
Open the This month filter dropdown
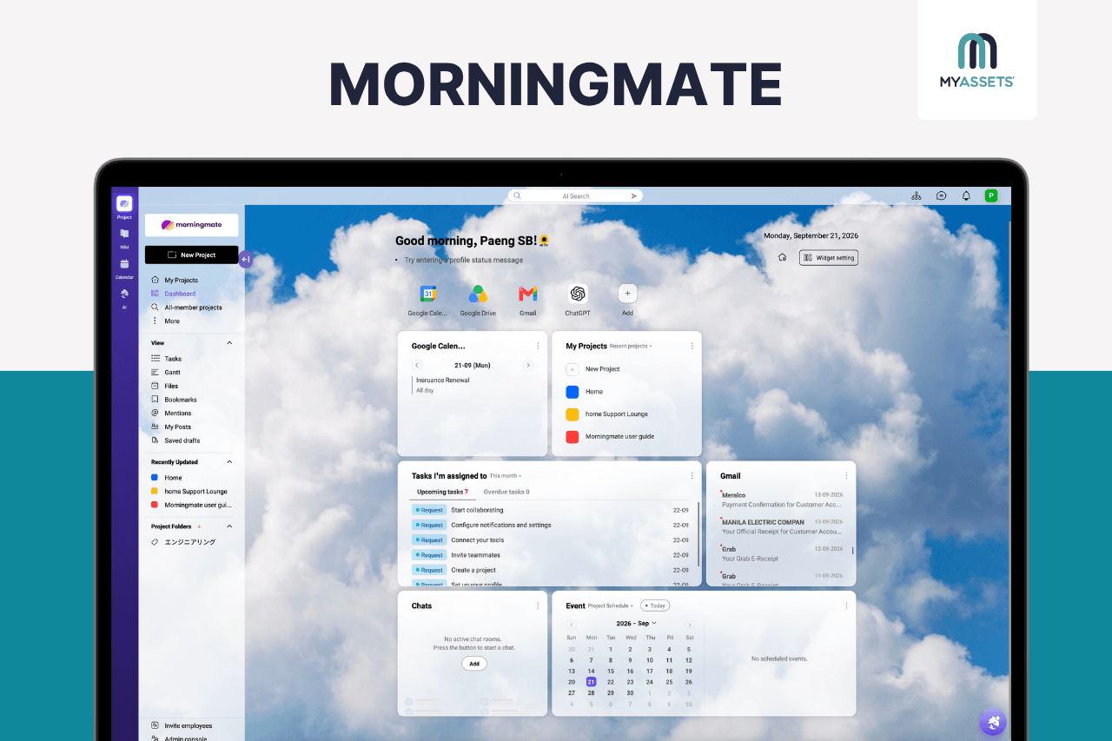coord(506,476)
